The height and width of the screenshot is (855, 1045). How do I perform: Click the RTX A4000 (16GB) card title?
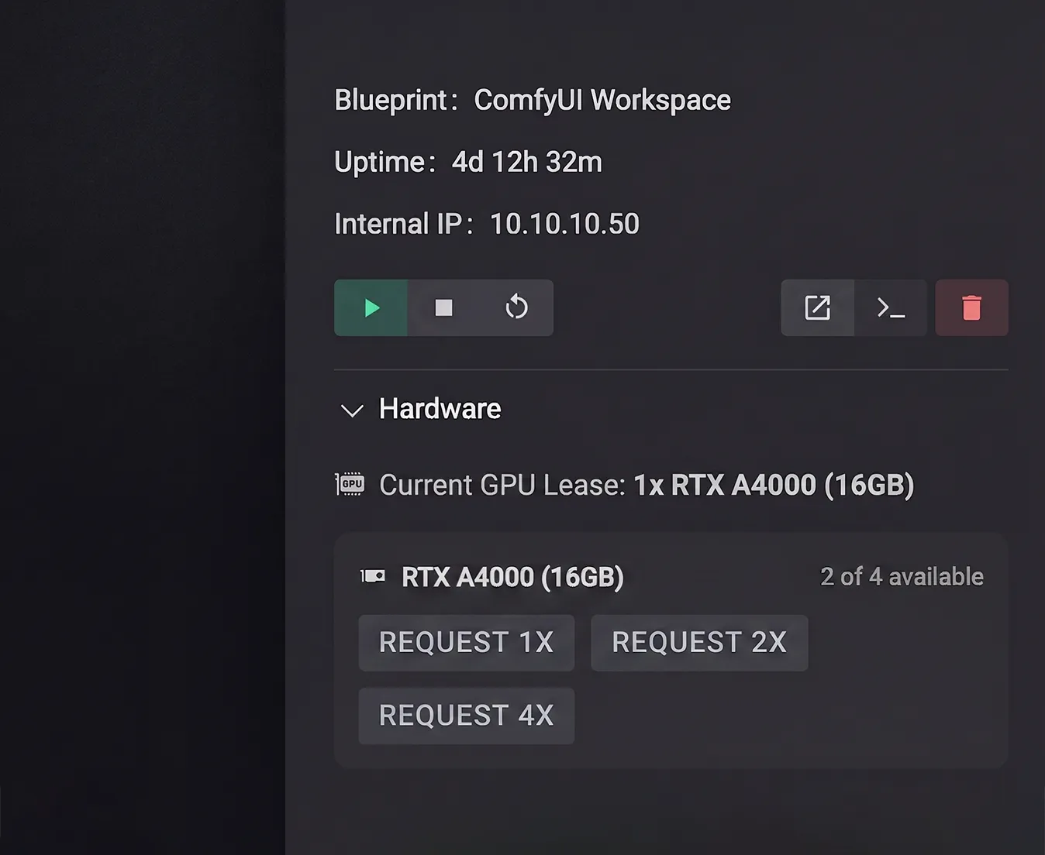click(512, 577)
